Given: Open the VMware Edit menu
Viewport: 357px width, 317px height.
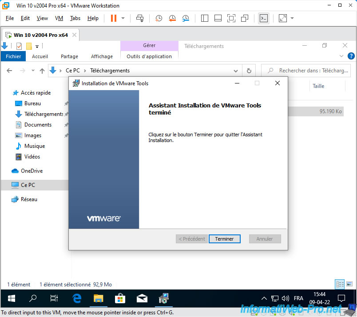Looking at the screenshot, I should [25, 18].
